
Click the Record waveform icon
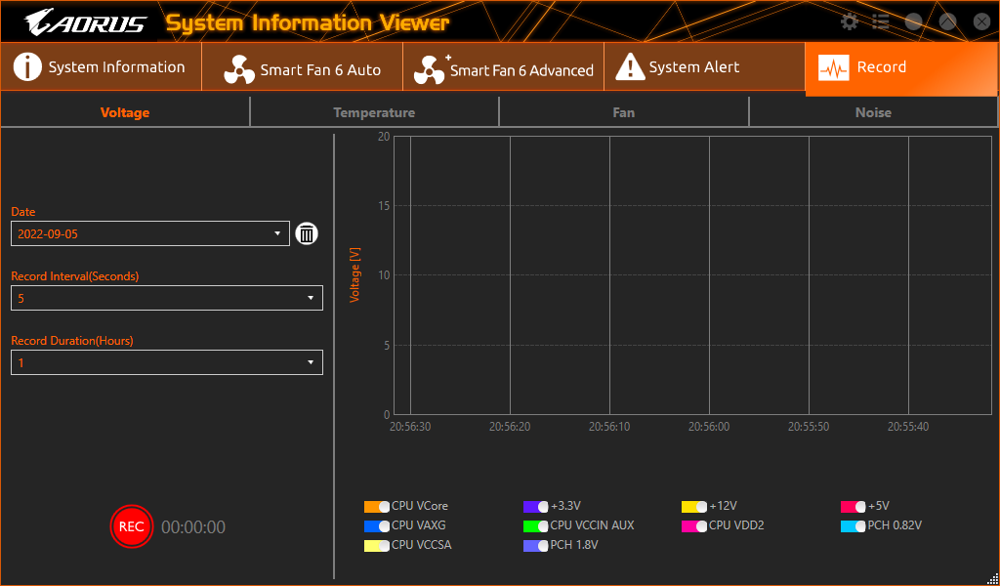click(834, 68)
